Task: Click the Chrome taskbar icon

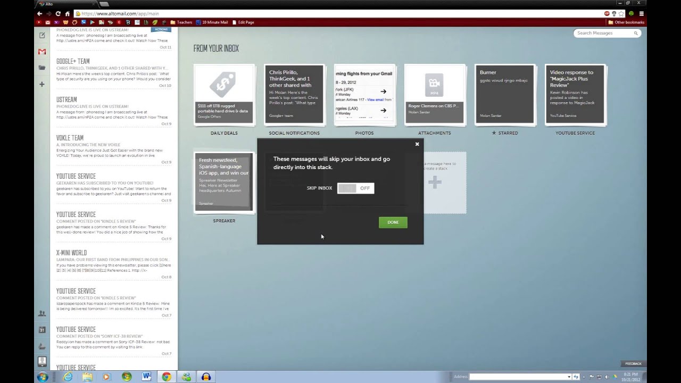Action: click(167, 377)
